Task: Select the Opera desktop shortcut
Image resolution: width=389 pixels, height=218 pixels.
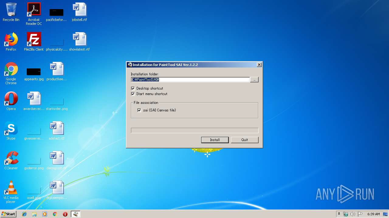Action: click(x=11, y=101)
